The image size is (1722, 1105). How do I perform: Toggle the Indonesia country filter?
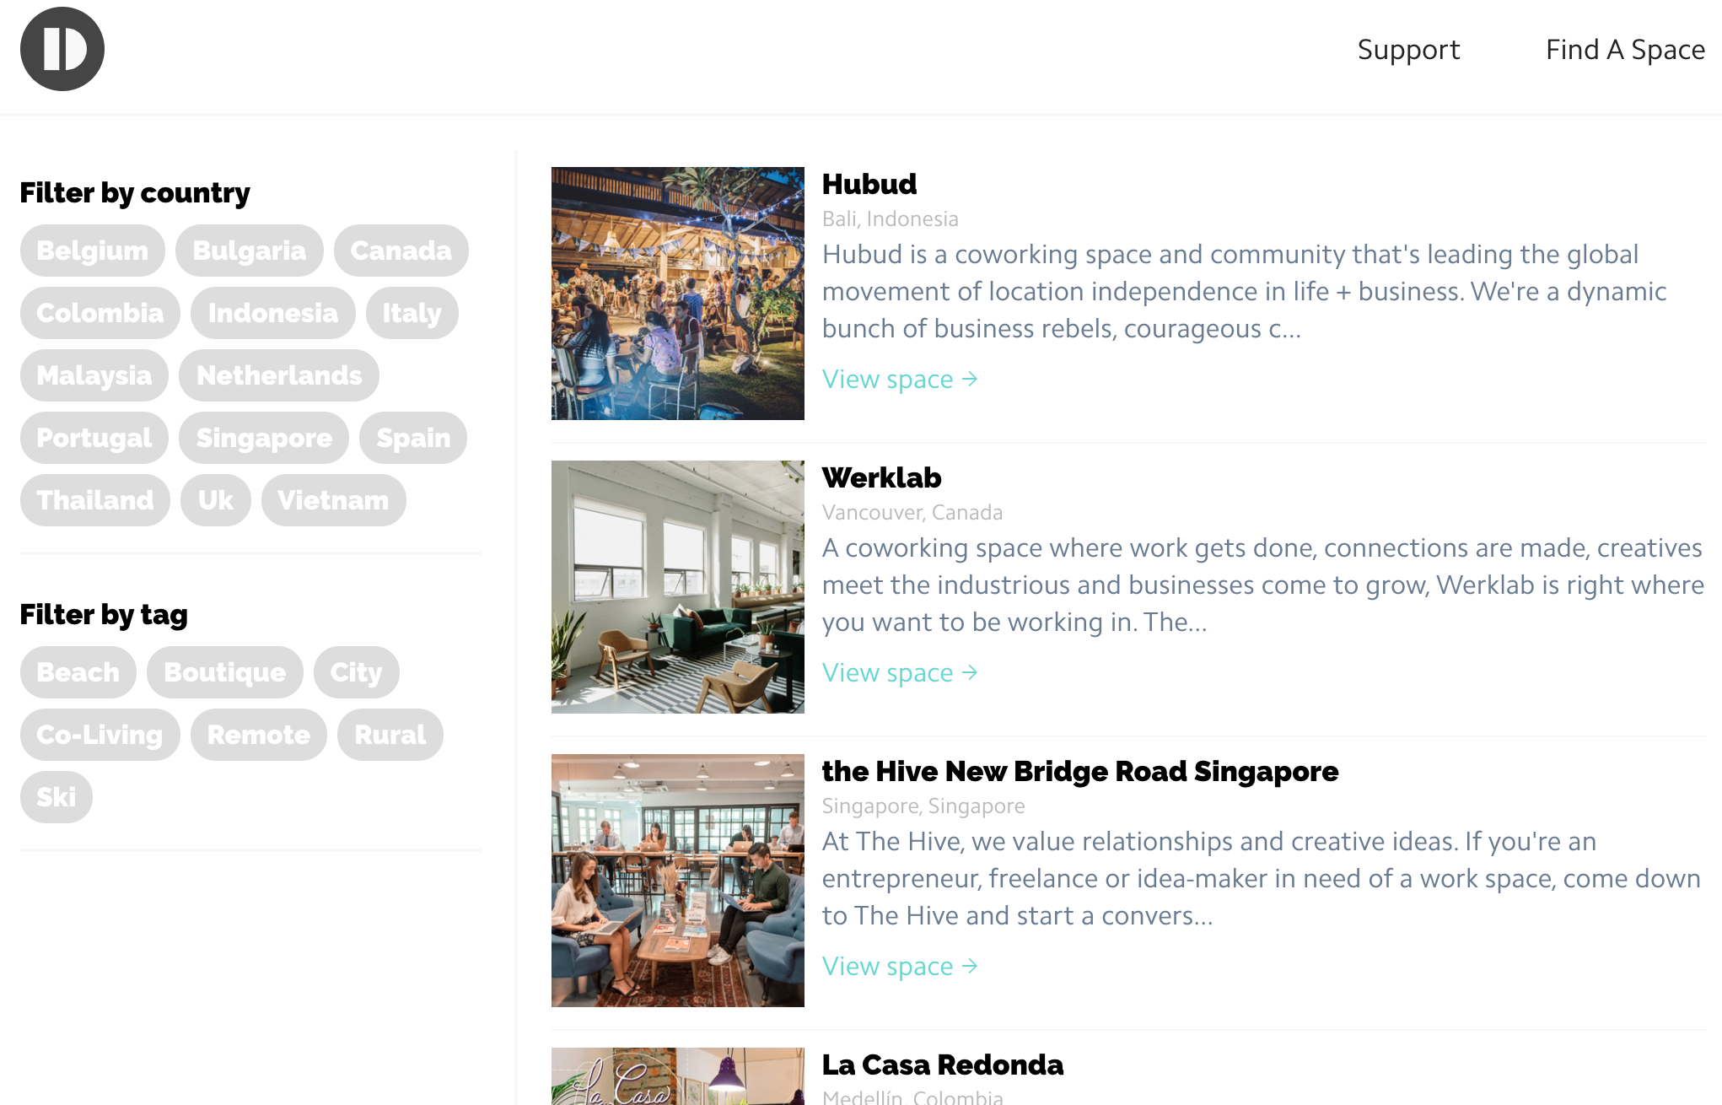tap(272, 312)
